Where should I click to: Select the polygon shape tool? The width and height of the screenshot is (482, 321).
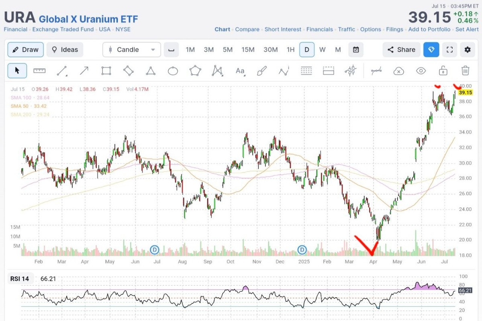pos(195,71)
